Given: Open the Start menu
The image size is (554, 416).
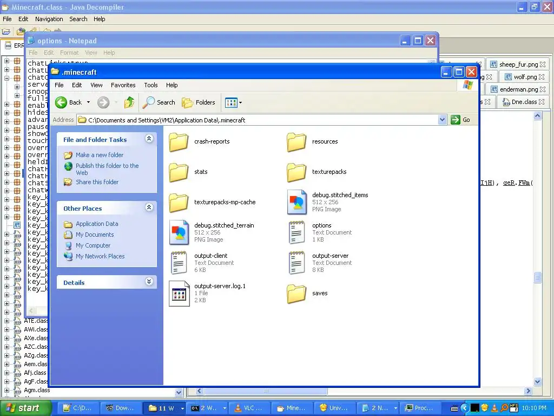Looking at the screenshot, I should click(25, 408).
